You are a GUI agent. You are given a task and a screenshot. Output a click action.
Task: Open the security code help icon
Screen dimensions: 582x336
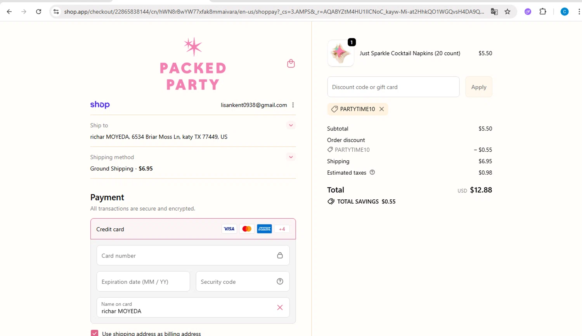tap(280, 281)
